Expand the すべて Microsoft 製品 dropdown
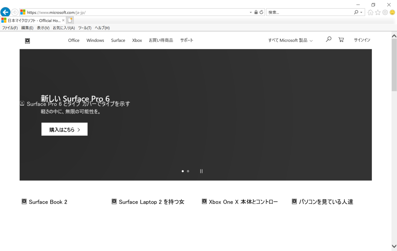 click(290, 40)
